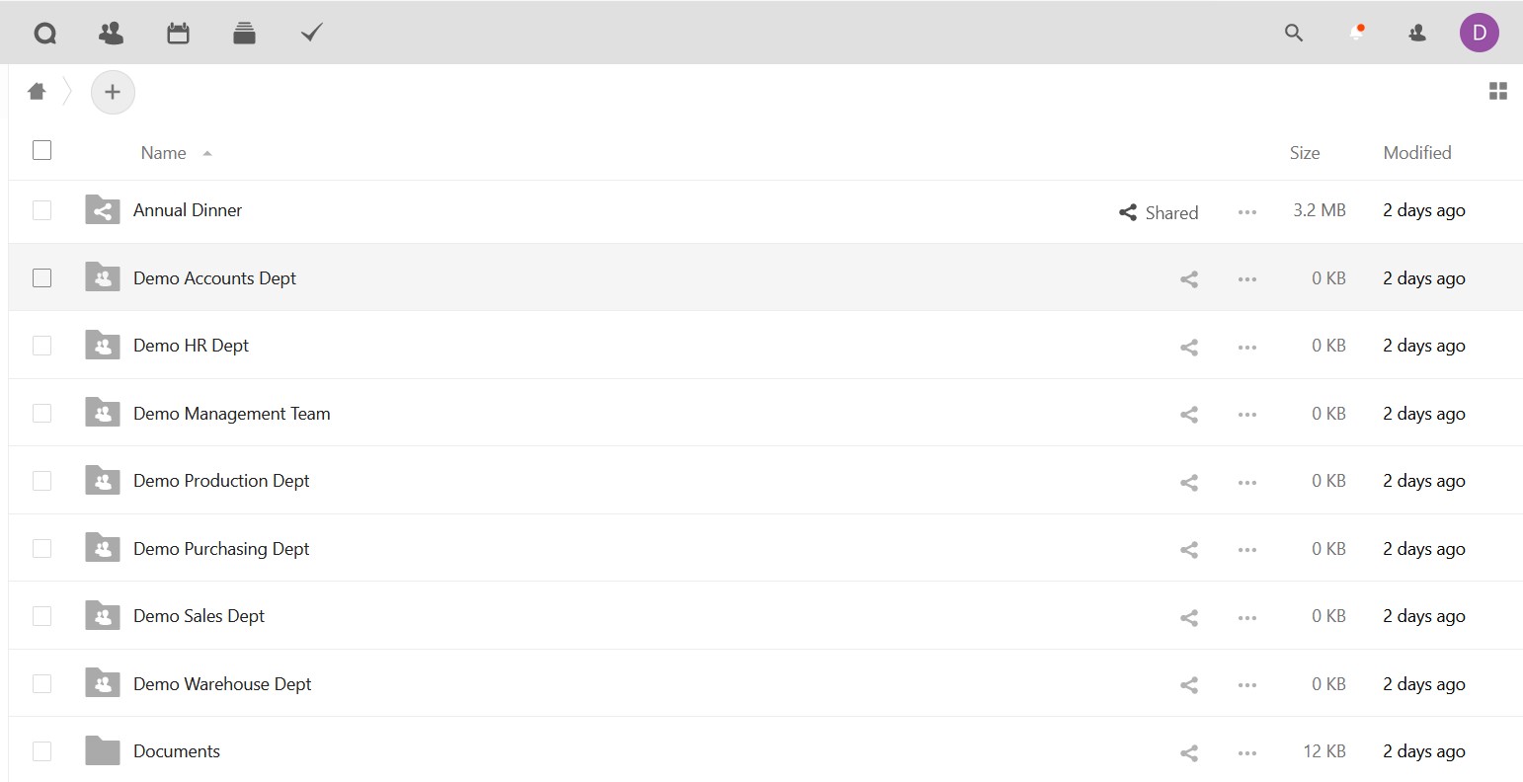This screenshot has width=1523, height=782.
Task: Sort by Modified column header
Action: click(1416, 153)
